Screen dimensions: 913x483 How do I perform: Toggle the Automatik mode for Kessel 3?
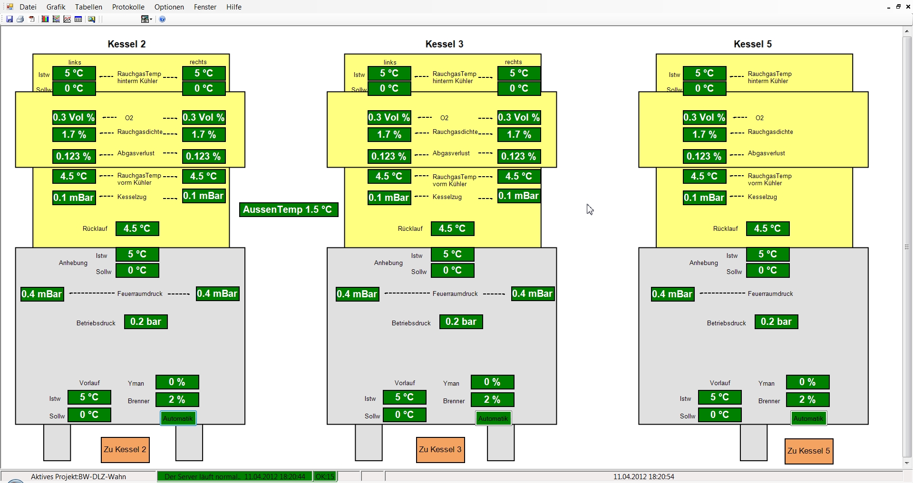pos(493,418)
